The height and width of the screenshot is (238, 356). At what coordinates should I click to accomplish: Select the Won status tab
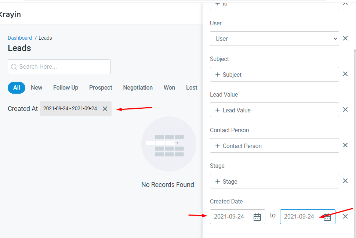(x=169, y=87)
